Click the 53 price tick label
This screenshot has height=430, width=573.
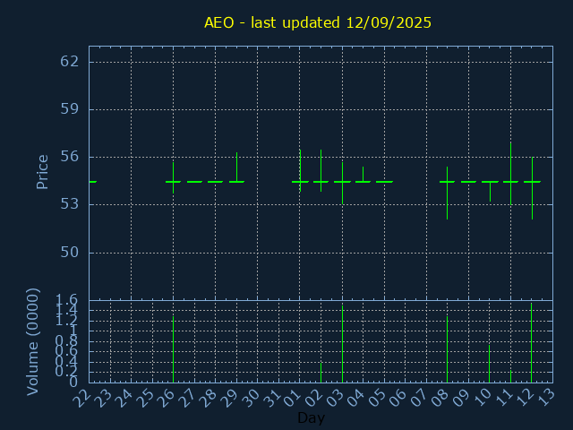pos(70,204)
